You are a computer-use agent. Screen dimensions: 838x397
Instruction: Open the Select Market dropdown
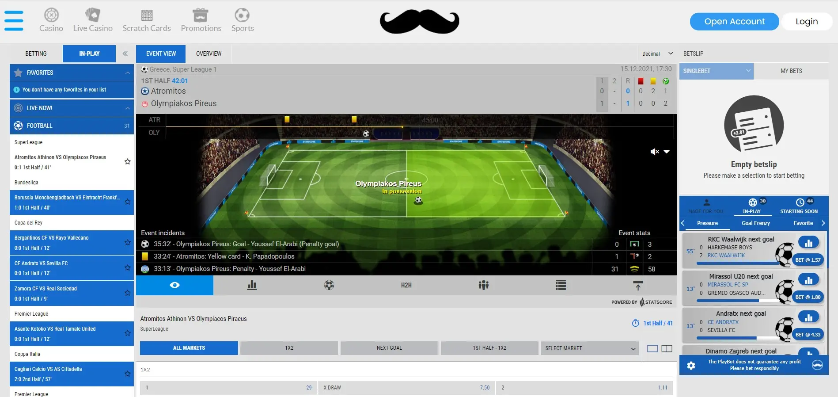(590, 348)
